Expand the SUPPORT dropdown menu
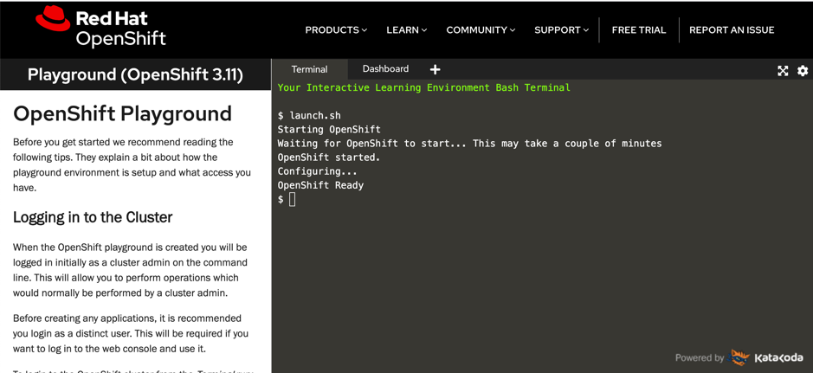Image resolution: width=813 pixels, height=373 pixels. tap(562, 30)
